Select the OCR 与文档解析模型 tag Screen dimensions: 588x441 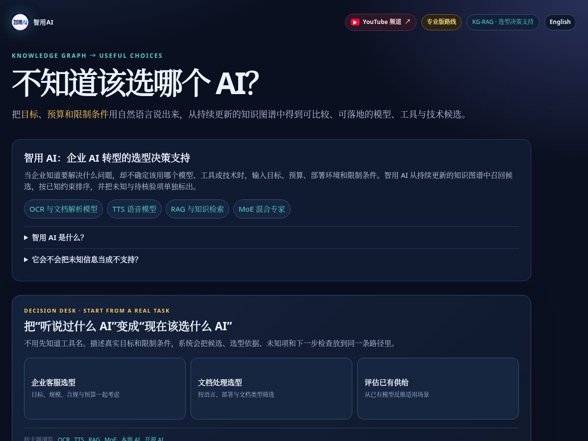[x=63, y=209]
